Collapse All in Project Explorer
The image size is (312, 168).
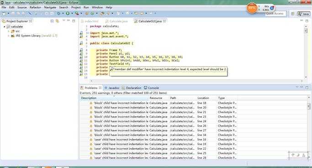point(52,21)
